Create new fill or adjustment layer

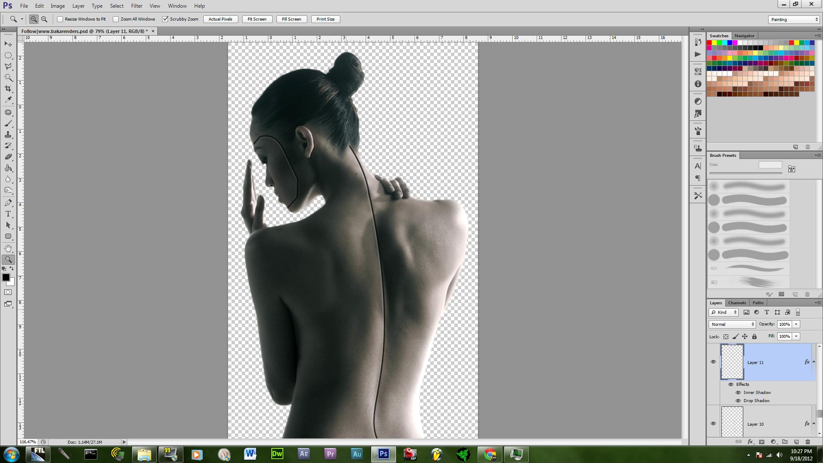(773, 442)
